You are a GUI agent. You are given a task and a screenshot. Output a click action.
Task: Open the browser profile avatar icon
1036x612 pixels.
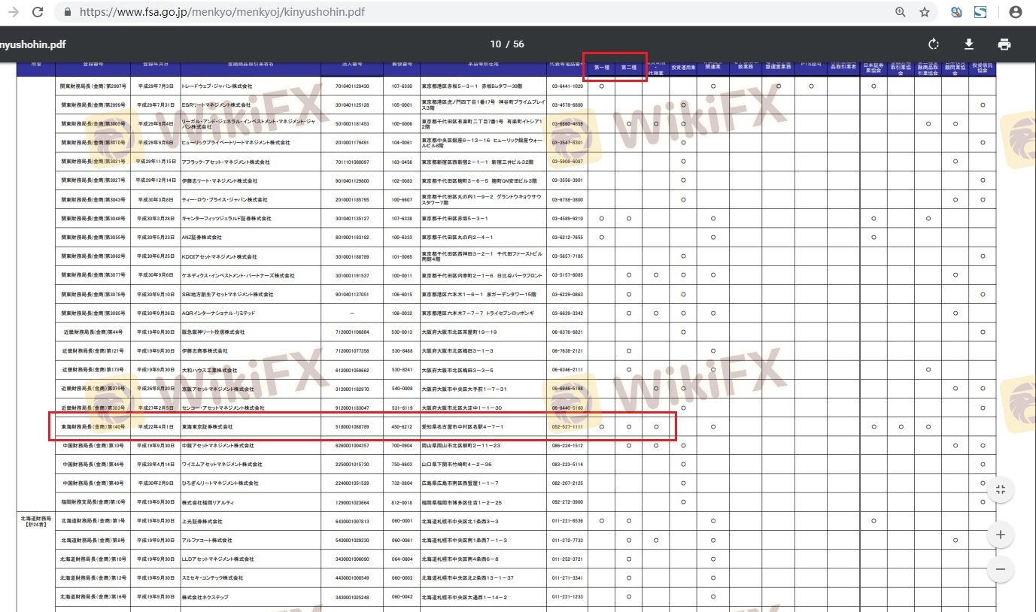click(1016, 12)
